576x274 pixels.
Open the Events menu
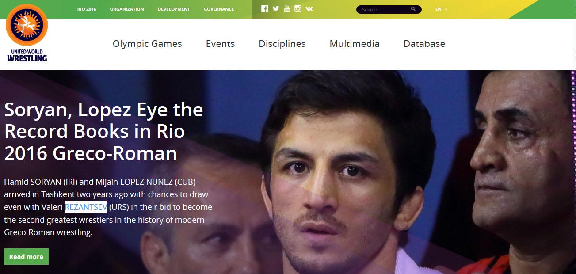tap(220, 44)
